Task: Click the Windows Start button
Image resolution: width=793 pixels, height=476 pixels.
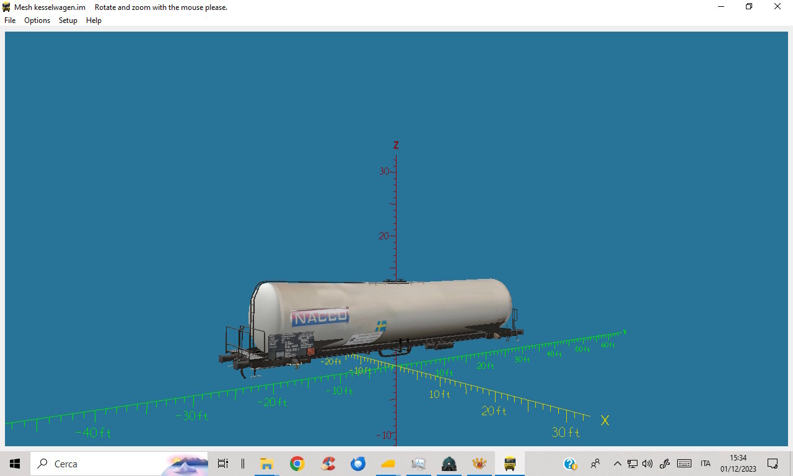Action: click(x=15, y=464)
